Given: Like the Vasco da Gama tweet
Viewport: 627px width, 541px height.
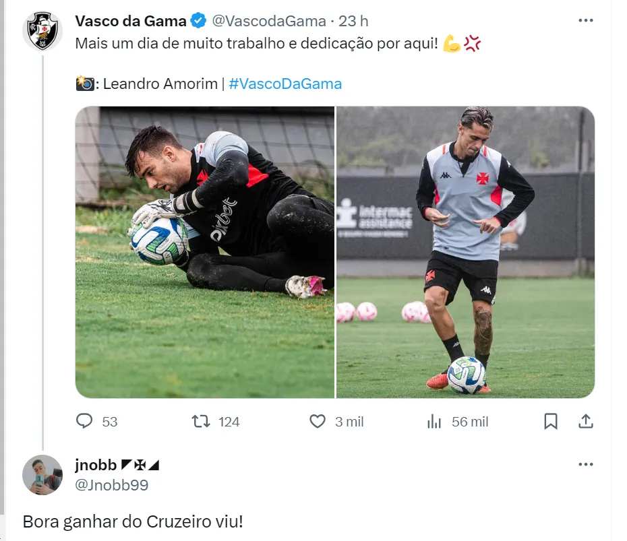Looking at the screenshot, I should click(336, 422).
